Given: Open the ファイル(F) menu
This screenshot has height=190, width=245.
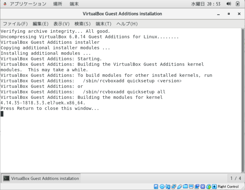Looking at the screenshot, I should coord(15,24).
